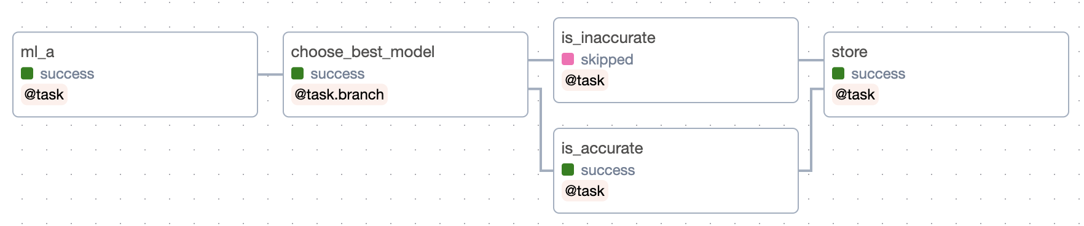Click the pink skipped status square in is_inaccurate

coord(568,60)
